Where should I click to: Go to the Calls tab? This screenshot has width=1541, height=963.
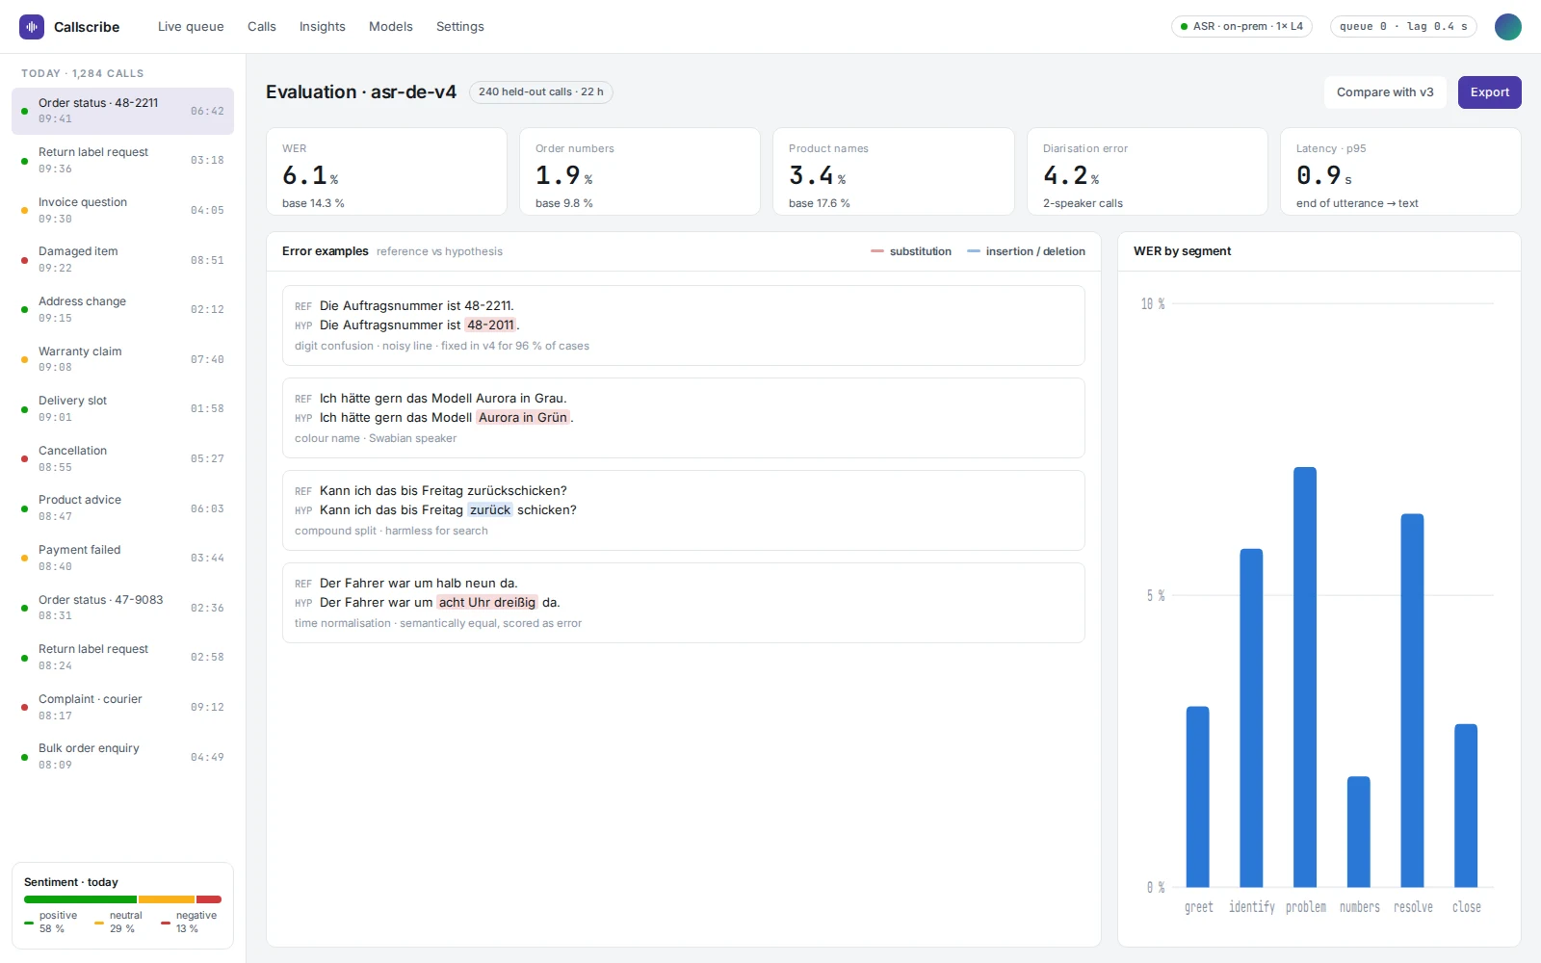(x=262, y=27)
